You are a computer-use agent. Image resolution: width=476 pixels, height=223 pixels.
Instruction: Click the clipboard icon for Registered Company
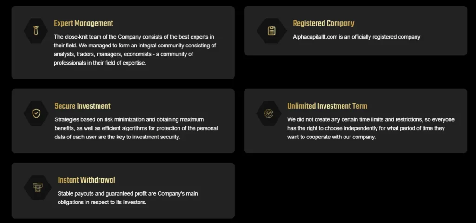(271, 31)
